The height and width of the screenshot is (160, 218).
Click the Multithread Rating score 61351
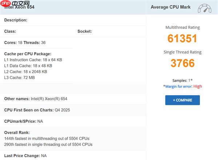tap(182, 39)
